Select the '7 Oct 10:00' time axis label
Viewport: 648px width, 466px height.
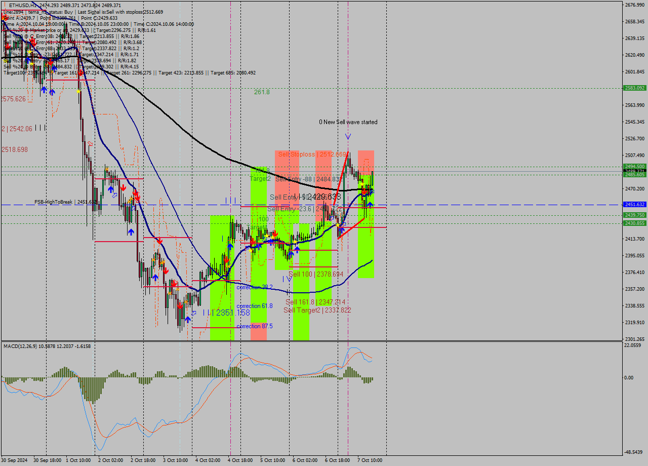(x=370, y=460)
